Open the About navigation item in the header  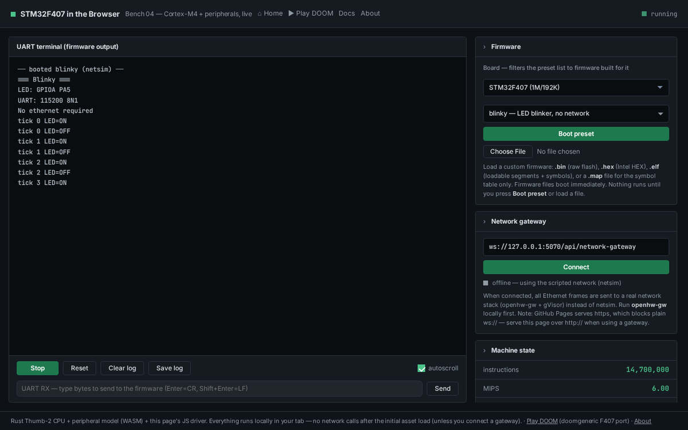pyautogui.click(x=370, y=13)
